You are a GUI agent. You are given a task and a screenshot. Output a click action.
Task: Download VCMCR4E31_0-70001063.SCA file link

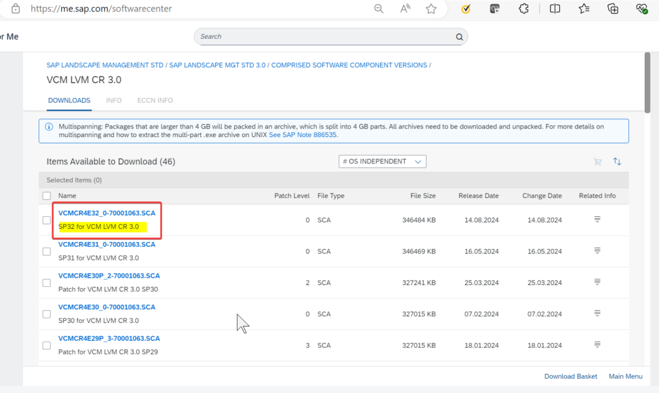107,244
